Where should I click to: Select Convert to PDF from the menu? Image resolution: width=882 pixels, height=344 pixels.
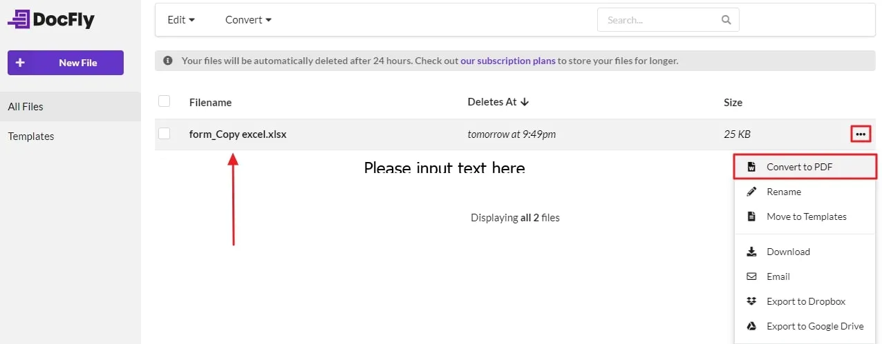coord(805,167)
